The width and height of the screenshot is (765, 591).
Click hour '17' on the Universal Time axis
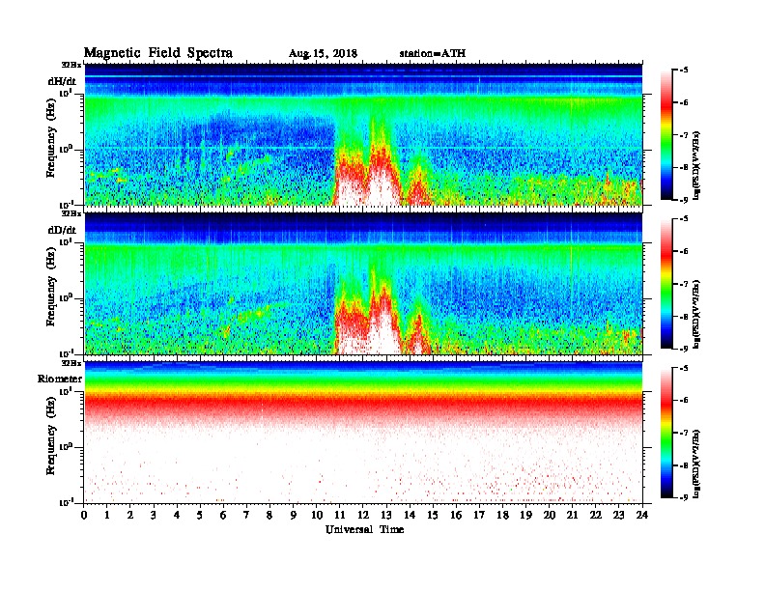pyautogui.click(x=480, y=515)
